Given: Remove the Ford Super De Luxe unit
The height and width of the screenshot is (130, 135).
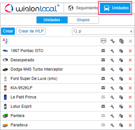Looking at the screenshot, I should pyautogui.click(x=130, y=79).
